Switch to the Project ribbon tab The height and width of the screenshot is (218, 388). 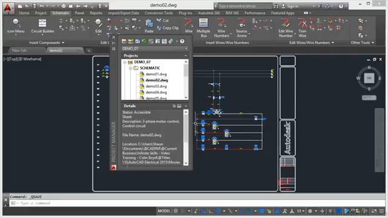(41, 13)
